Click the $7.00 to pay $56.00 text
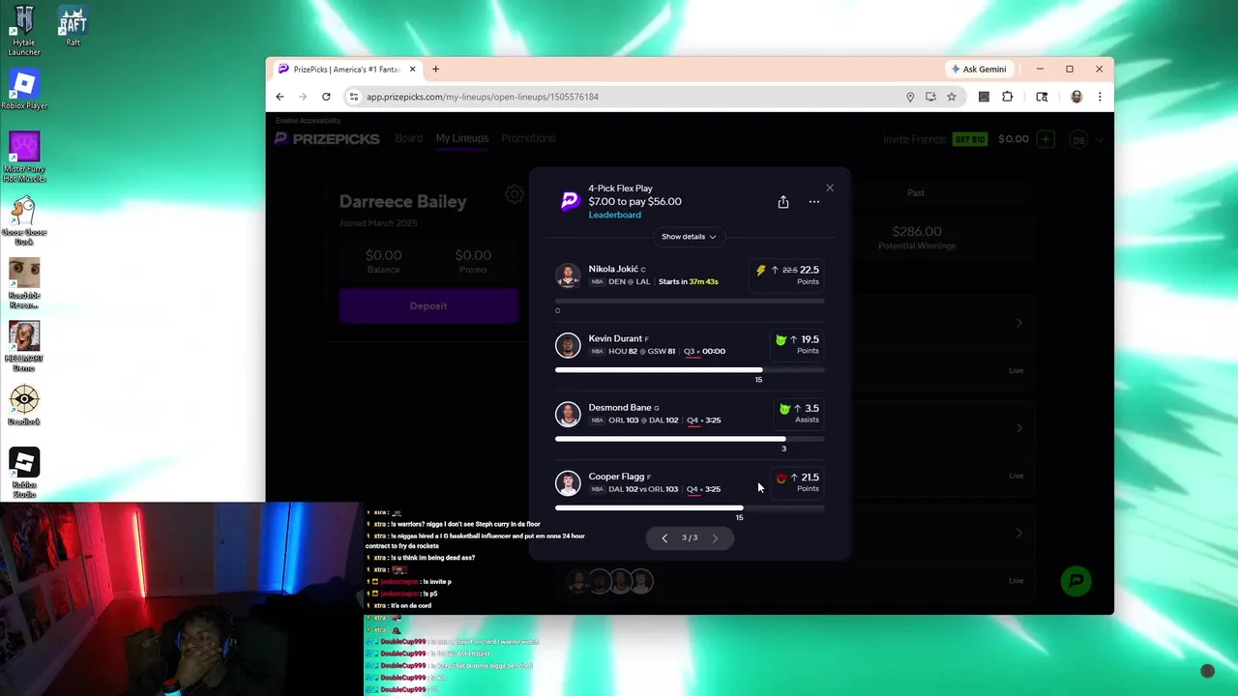Viewport: 1238px width, 696px height. (x=634, y=201)
